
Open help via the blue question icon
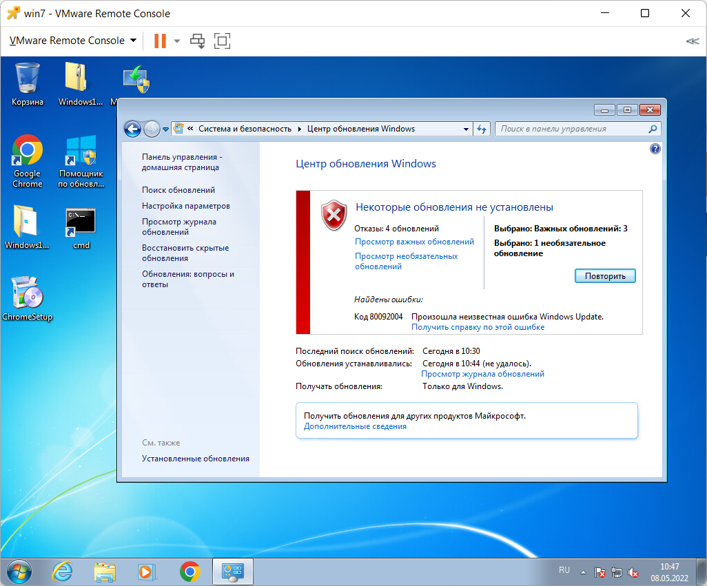pos(655,149)
